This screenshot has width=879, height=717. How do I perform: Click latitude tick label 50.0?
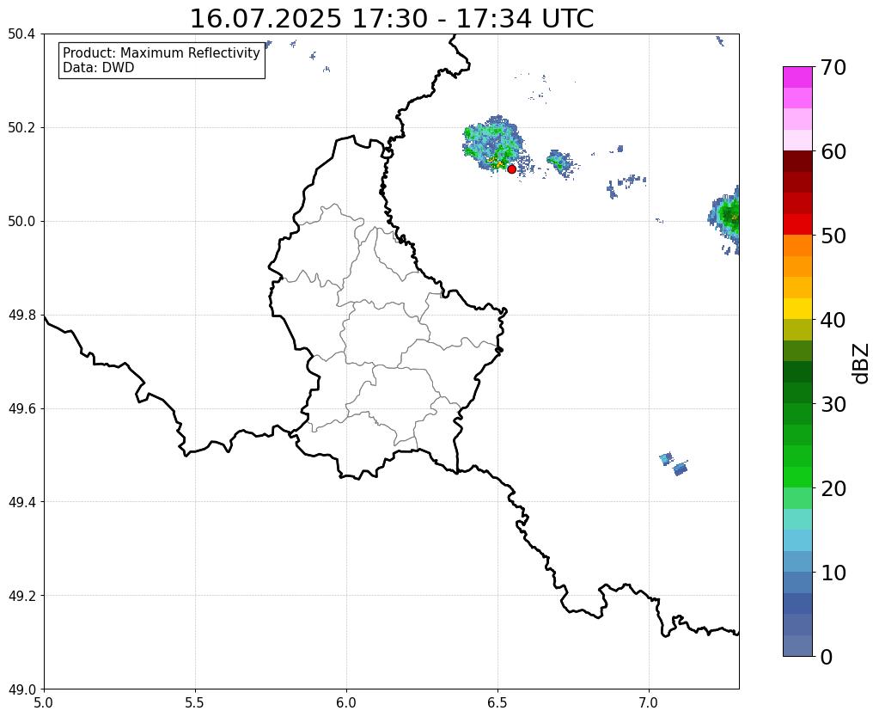point(21,222)
